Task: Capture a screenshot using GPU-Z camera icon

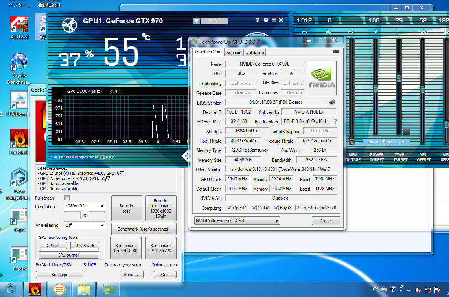Action: click(335, 51)
